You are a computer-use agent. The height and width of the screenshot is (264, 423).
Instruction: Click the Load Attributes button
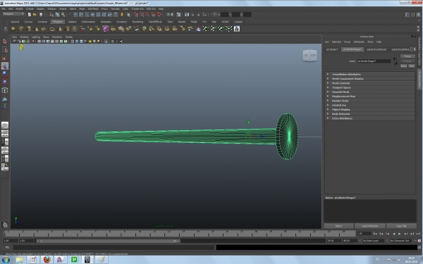(369, 226)
